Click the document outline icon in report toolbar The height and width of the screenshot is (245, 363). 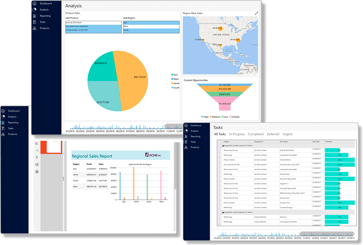click(x=37, y=143)
